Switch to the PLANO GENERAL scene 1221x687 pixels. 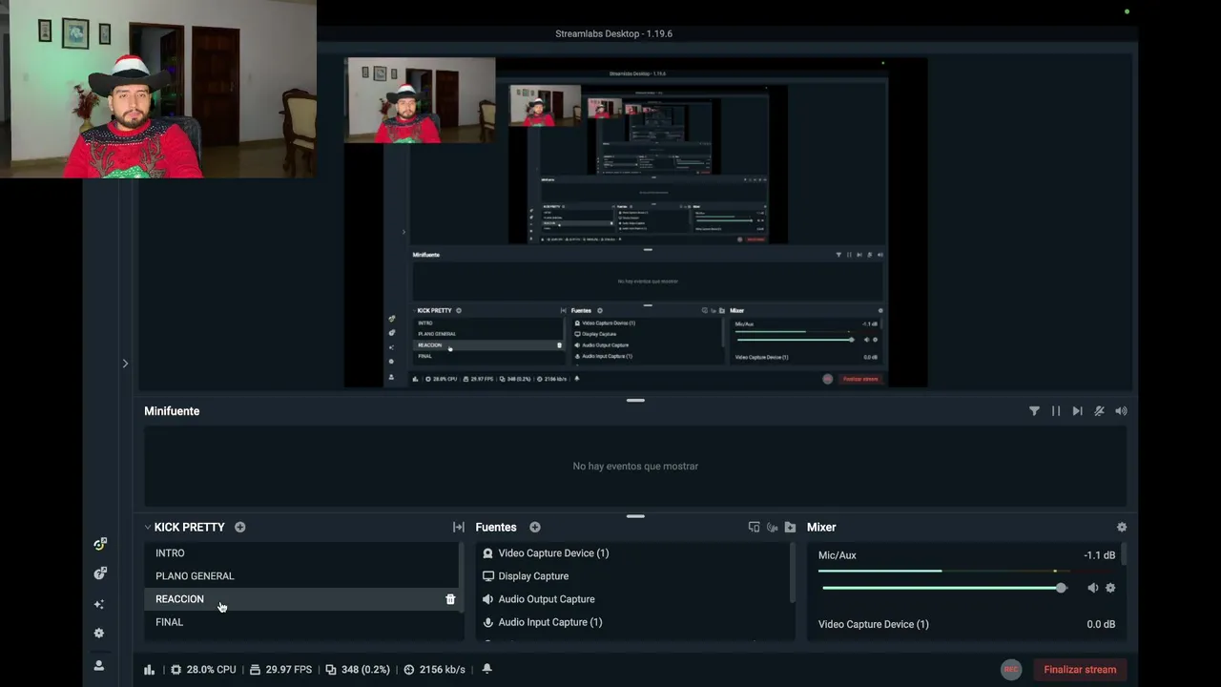(303, 576)
